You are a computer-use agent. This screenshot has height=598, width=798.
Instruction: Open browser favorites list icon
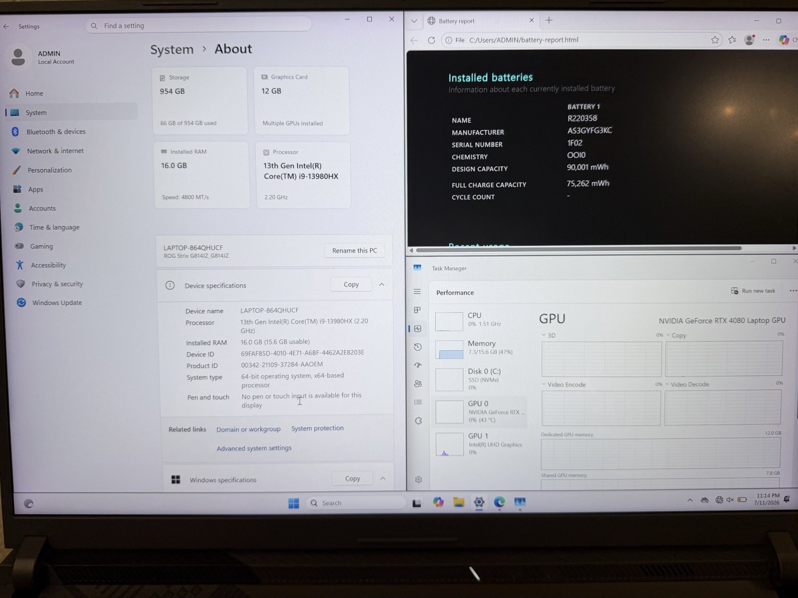[732, 40]
